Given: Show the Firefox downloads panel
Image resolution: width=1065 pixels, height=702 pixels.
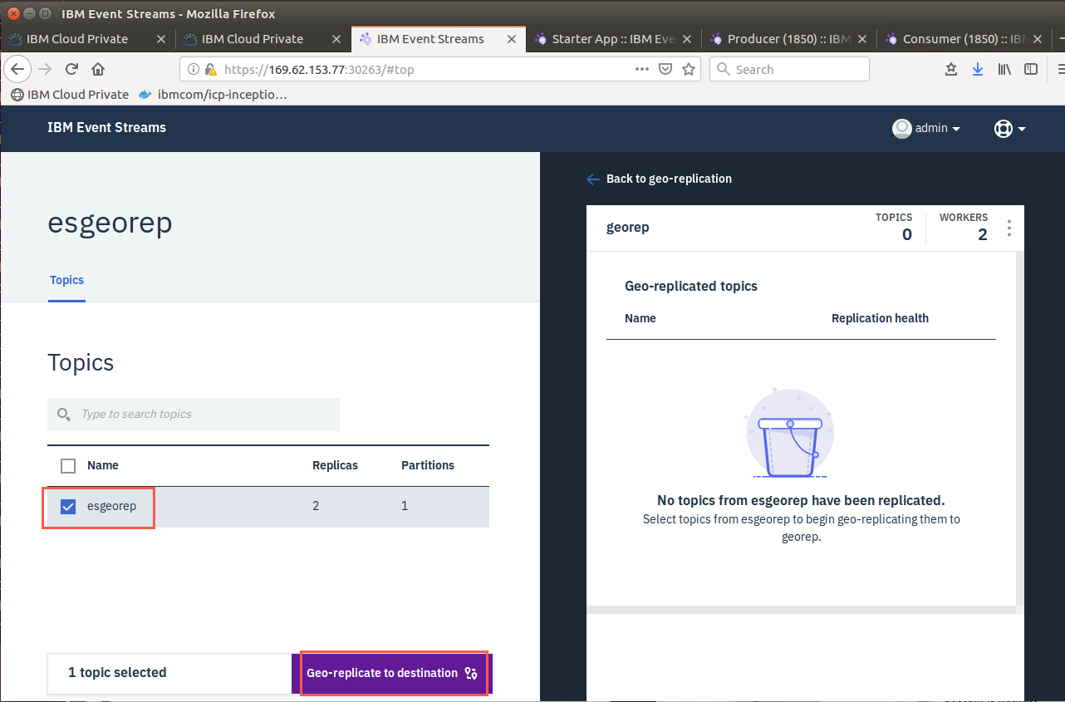Looking at the screenshot, I should click(978, 70).
